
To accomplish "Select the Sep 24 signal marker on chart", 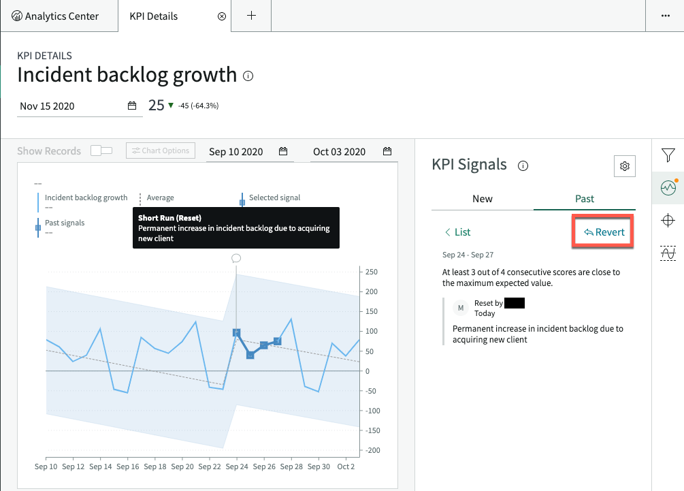I will [x=236, y=333].
